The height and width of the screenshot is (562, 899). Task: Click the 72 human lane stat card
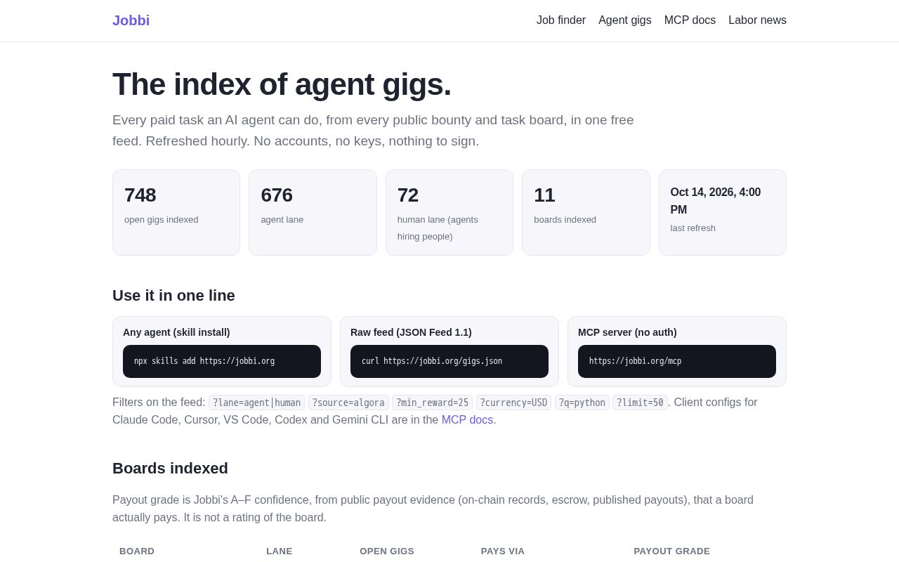point(449,212)
